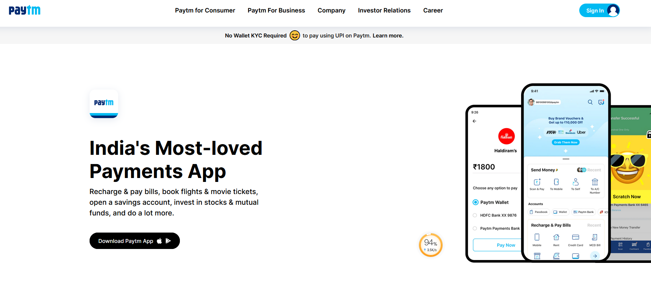The width and height of the screenshot is (651, 290).
Task: Tap the Mobile recharge icon
Action: click(537, 237)
